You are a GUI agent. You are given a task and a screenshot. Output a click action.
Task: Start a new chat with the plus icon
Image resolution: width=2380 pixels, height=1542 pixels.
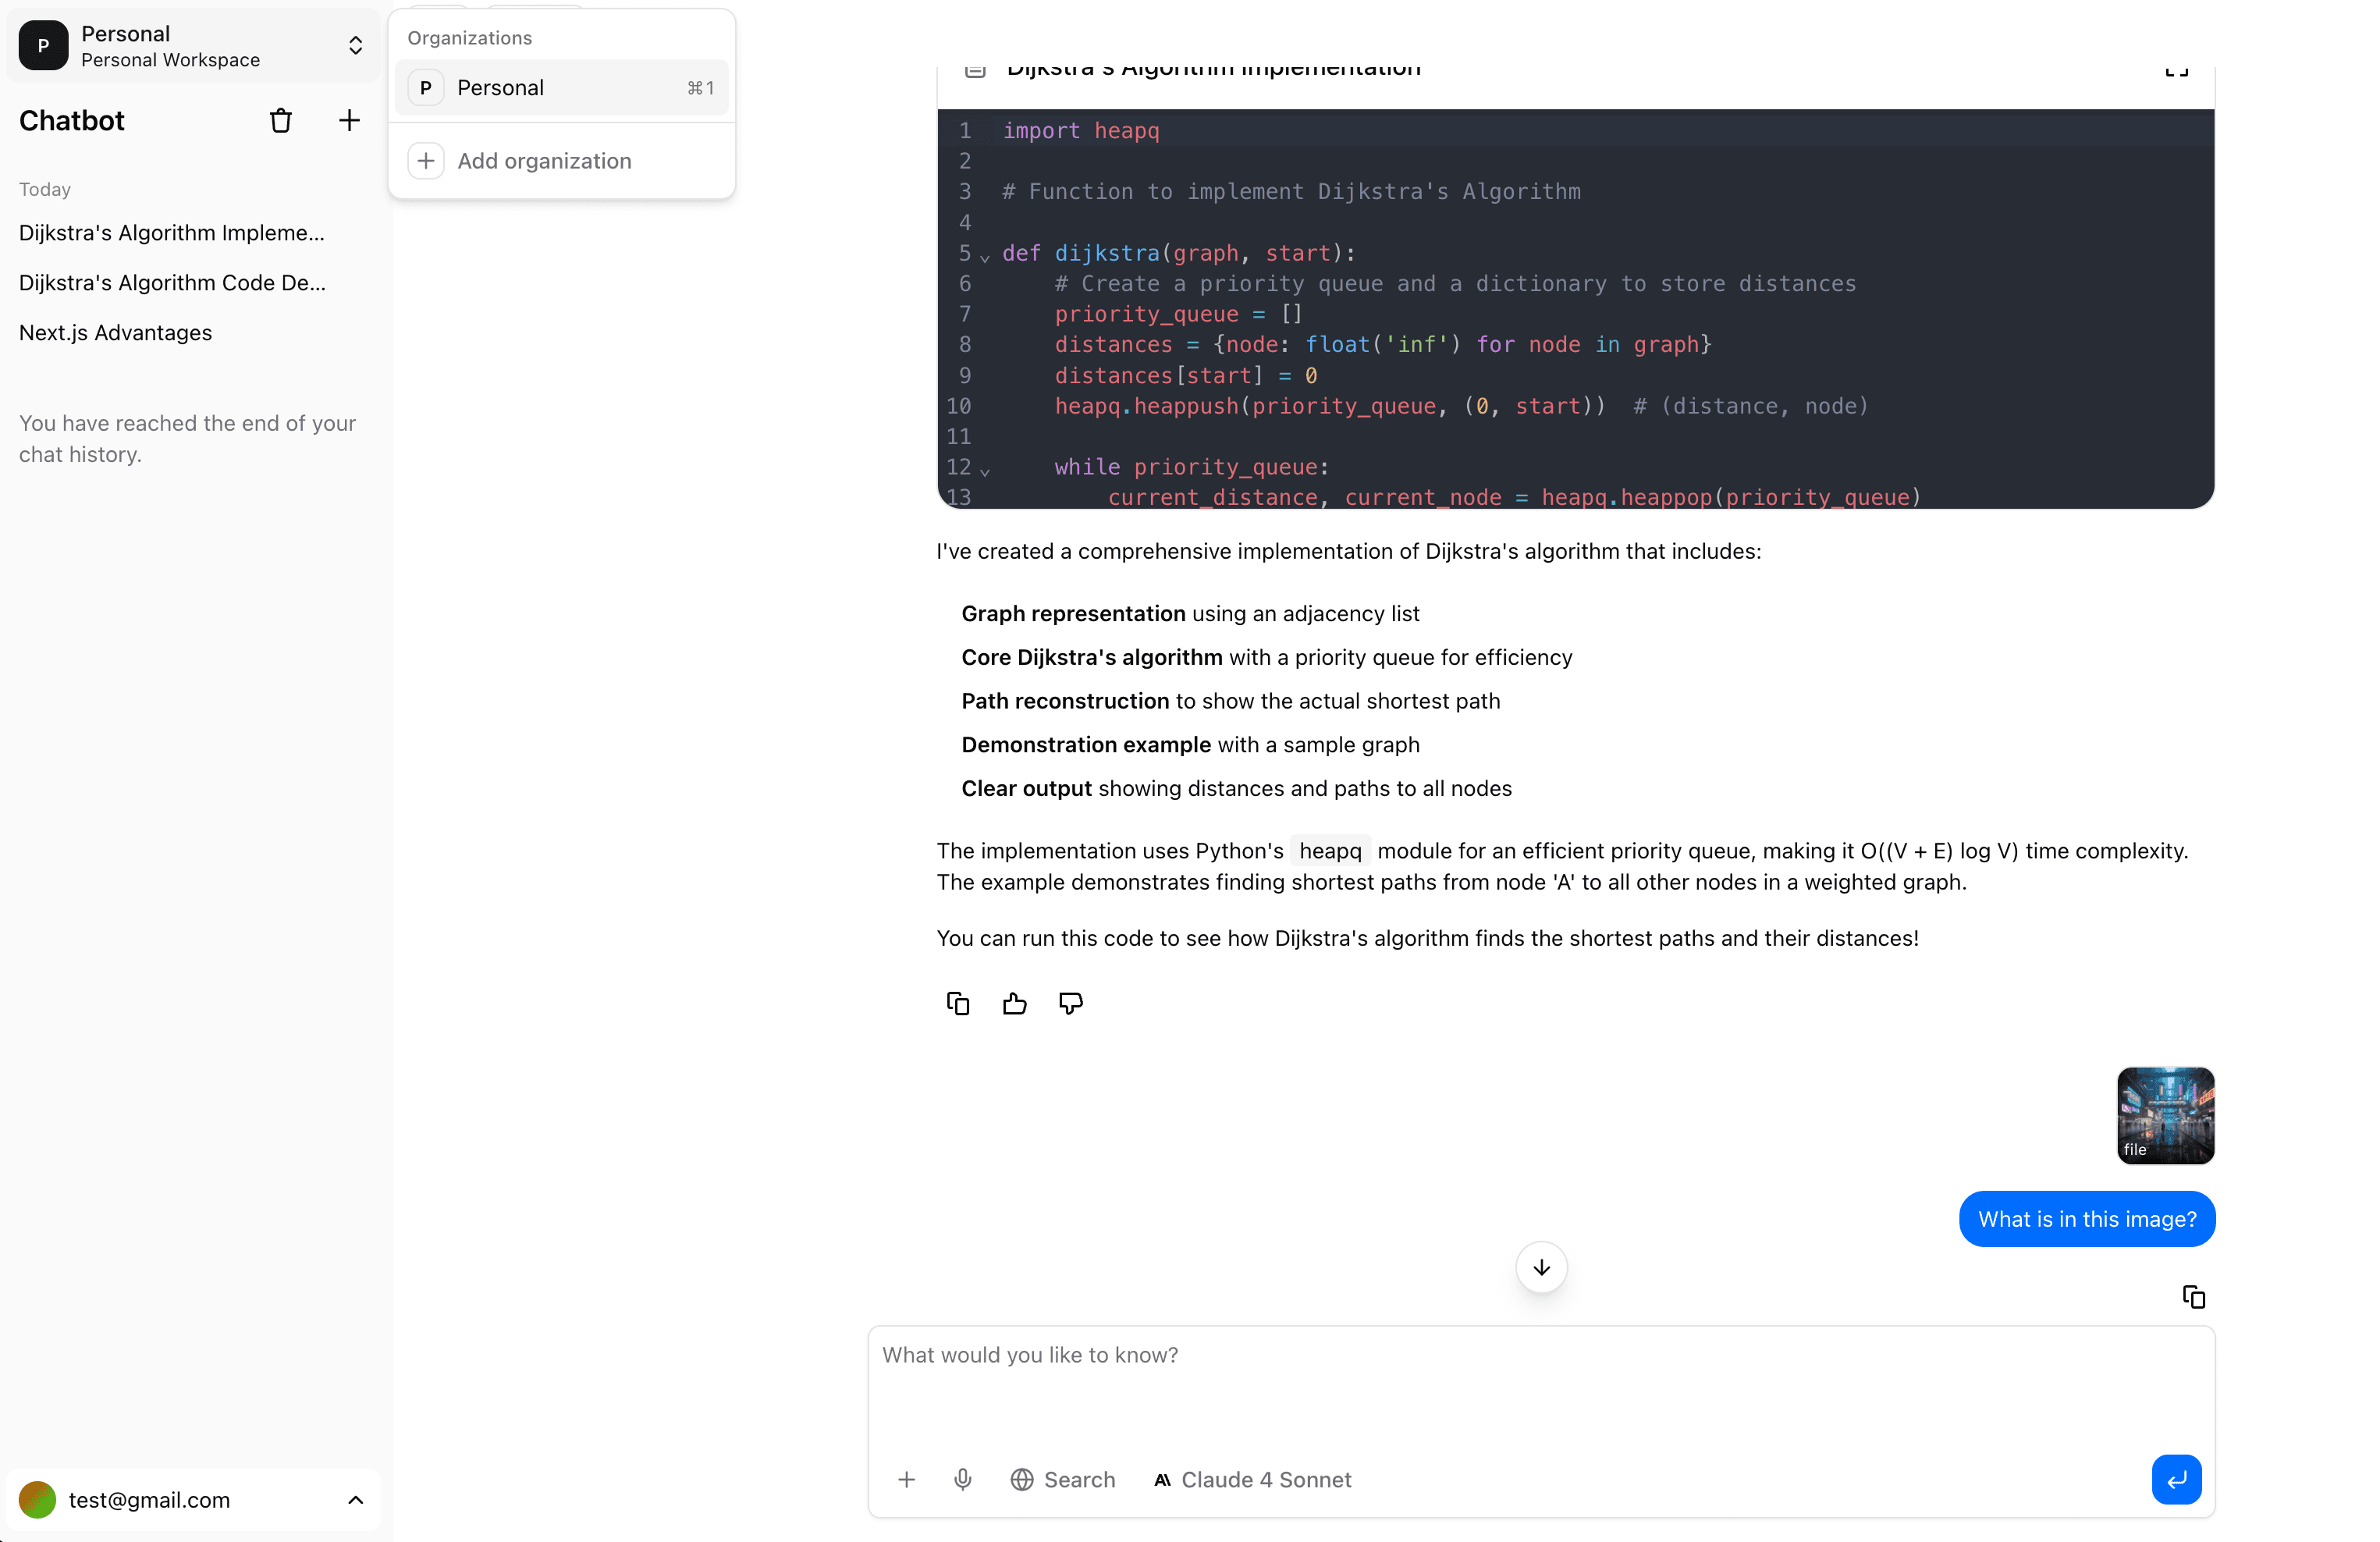[x=348, y=120]
